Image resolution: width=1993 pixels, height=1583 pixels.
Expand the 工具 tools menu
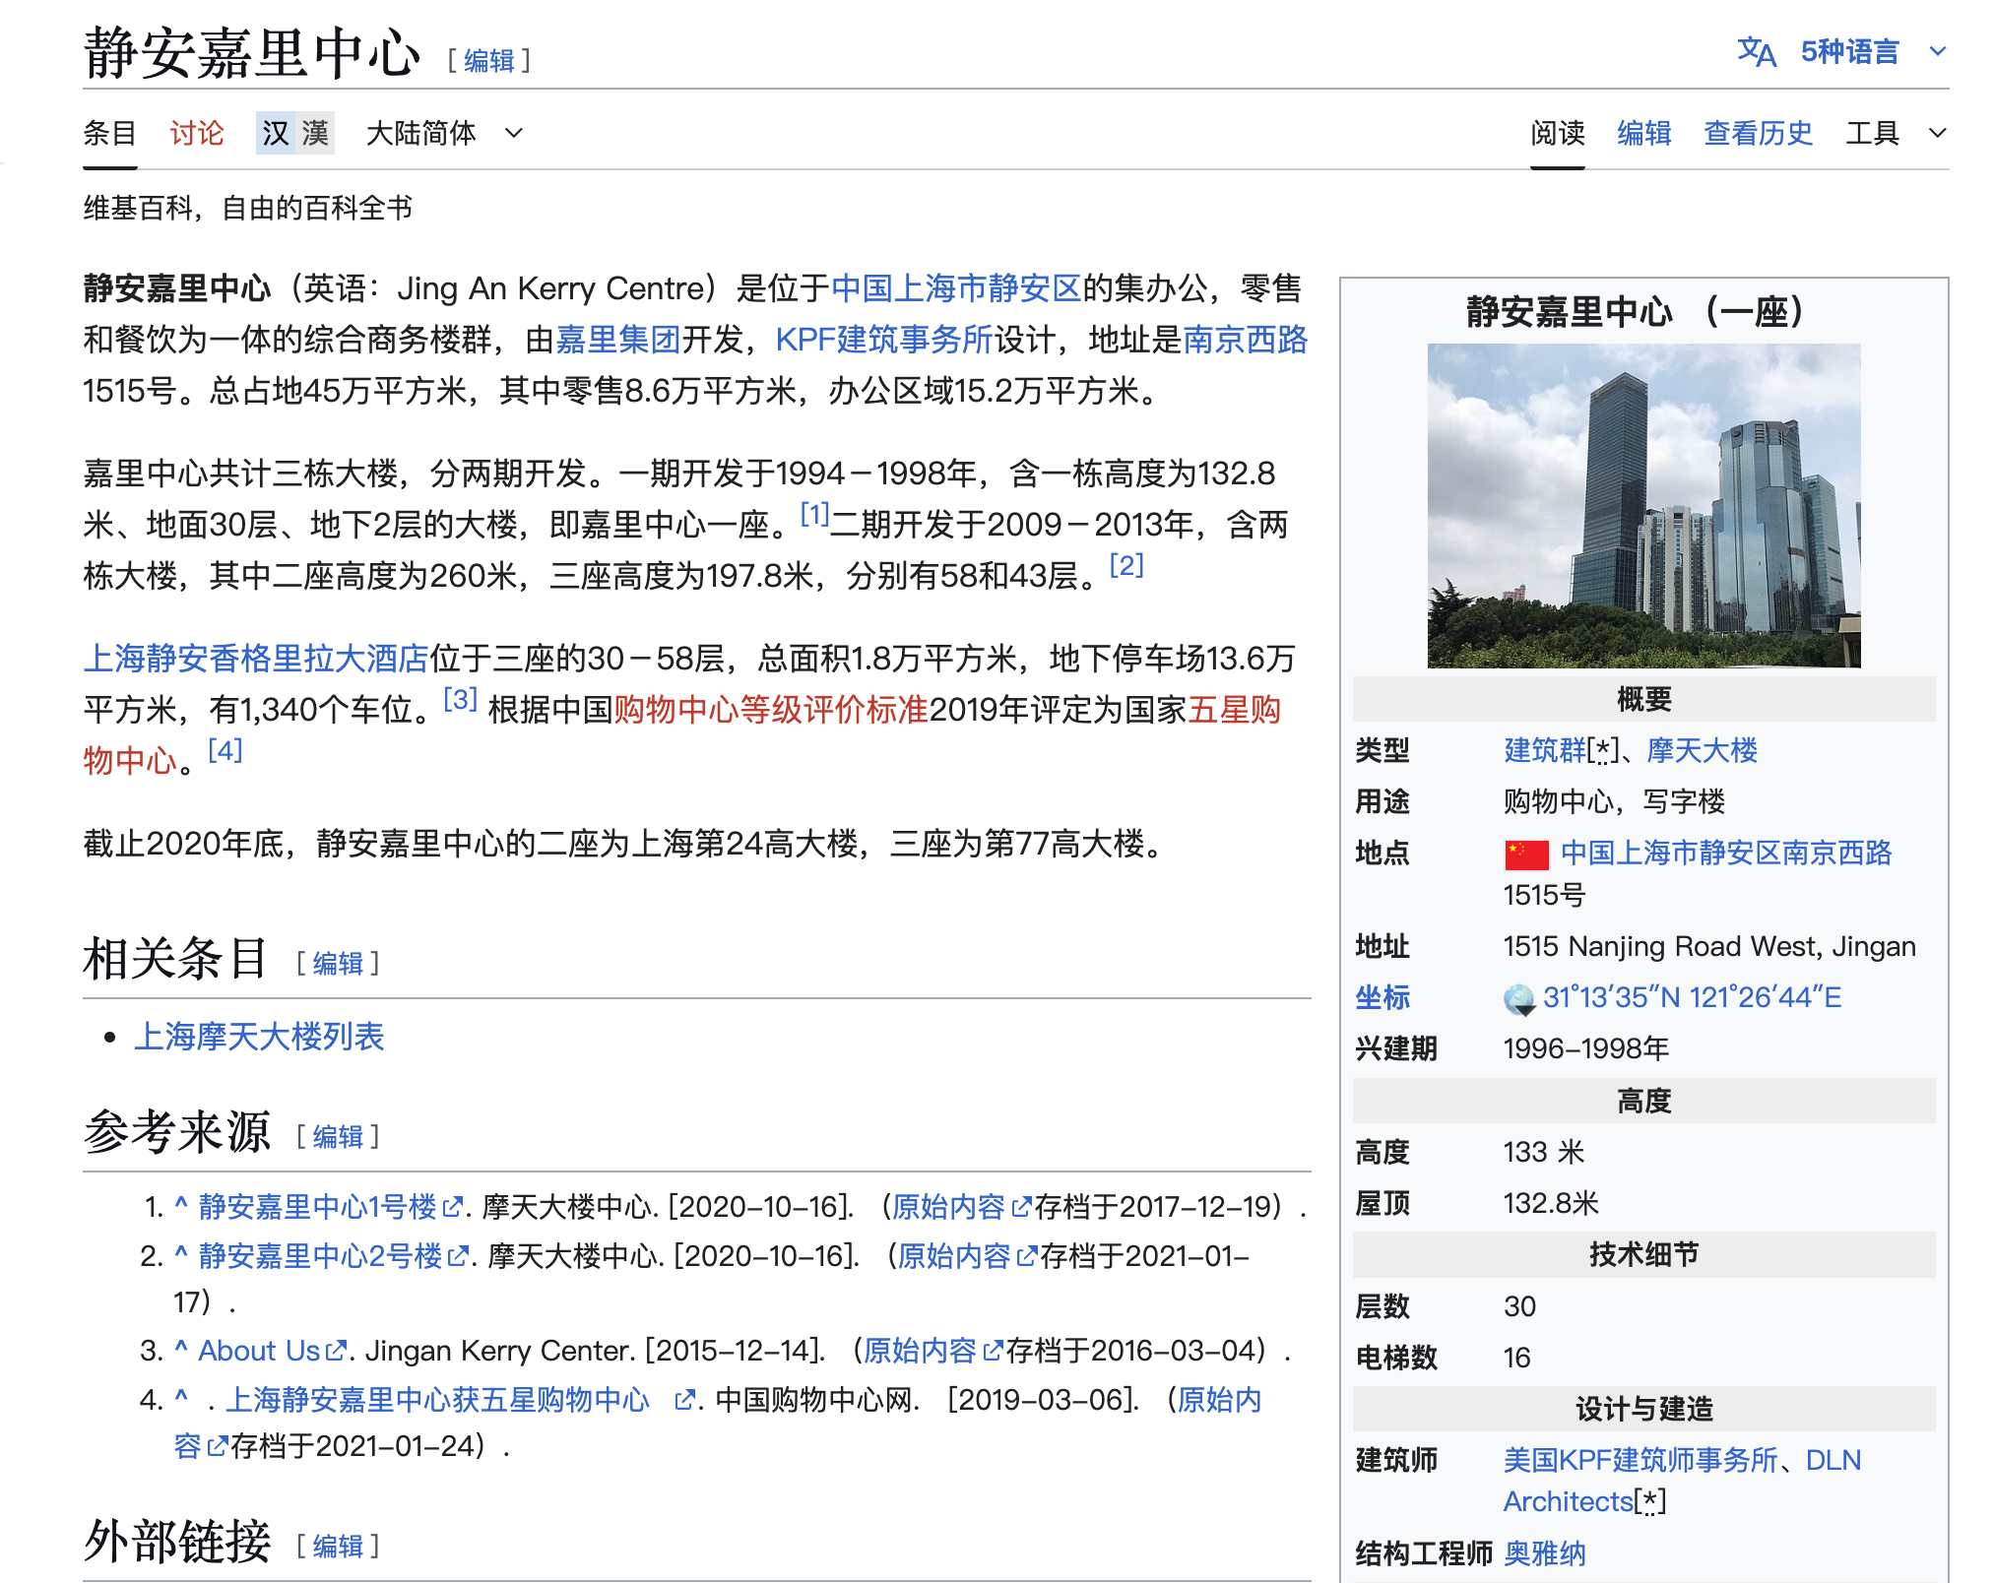point(1896,133)
